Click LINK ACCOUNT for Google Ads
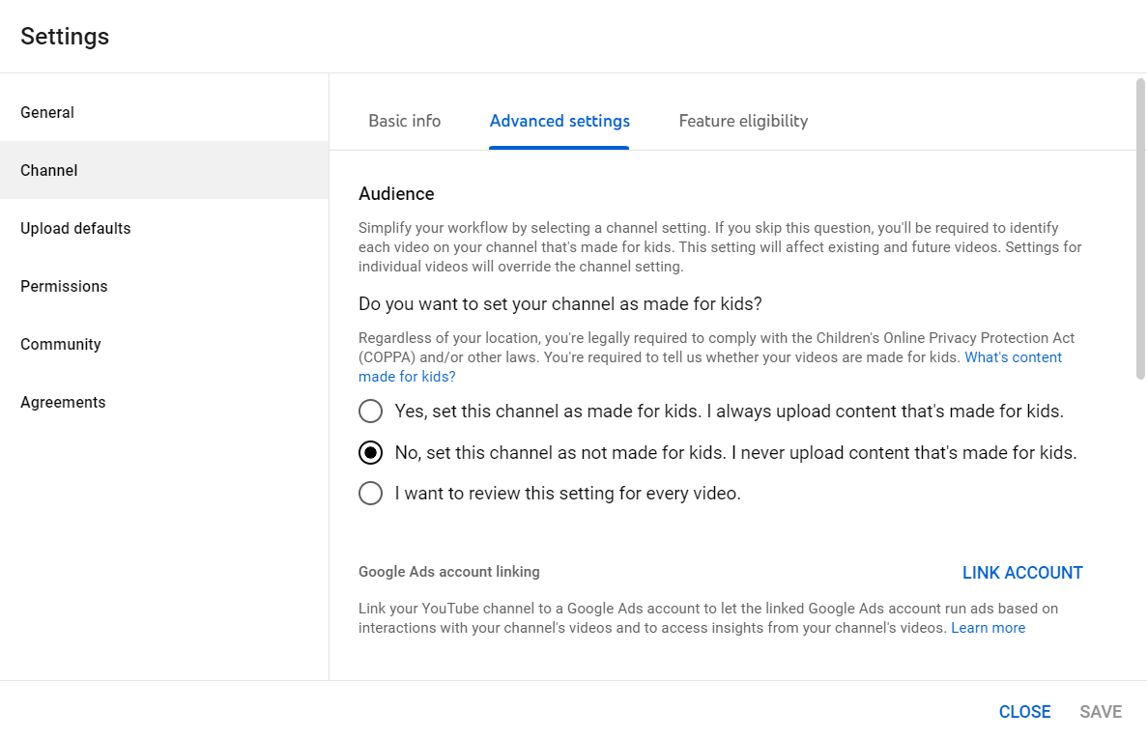Screen dimensions: 1147x739 tap(1022, 573)
